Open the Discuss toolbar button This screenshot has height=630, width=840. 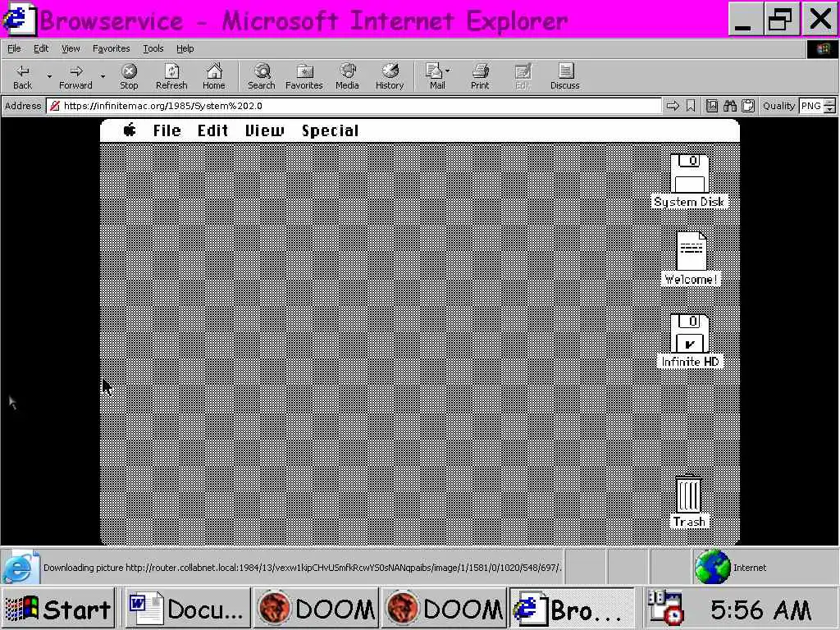click(x=564, y=76)
